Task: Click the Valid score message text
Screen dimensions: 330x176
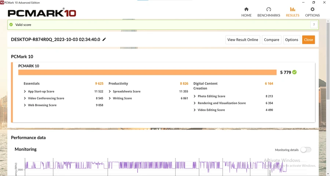Action: pos(23,25)
